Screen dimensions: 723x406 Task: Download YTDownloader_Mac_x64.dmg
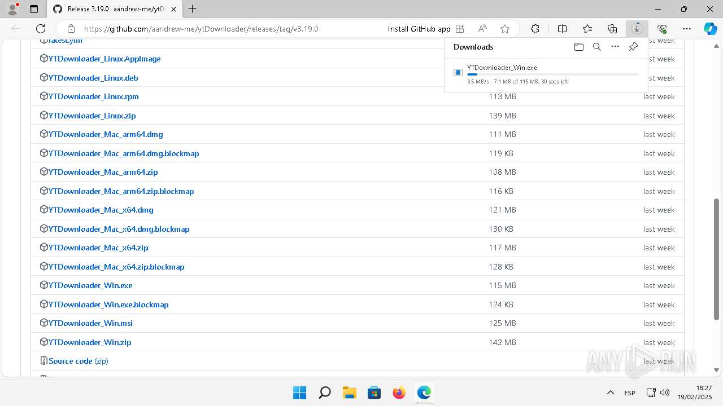pyautogui.click(x=101, y=210)
